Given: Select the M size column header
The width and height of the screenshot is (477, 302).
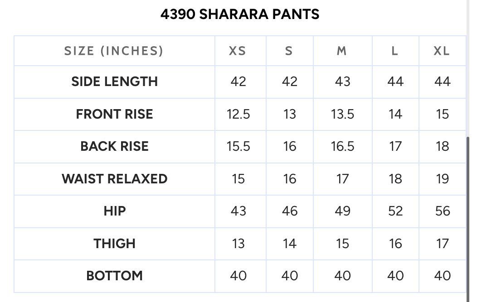Looking at the screenshot, I should [x=342, y=51].
